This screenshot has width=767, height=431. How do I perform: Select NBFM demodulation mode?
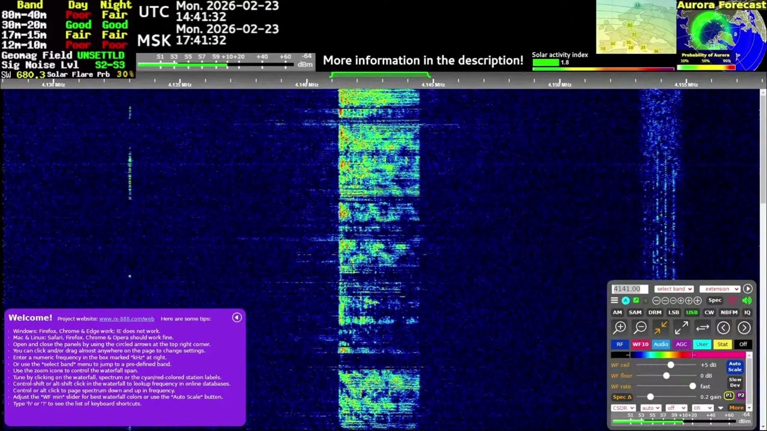729,312
